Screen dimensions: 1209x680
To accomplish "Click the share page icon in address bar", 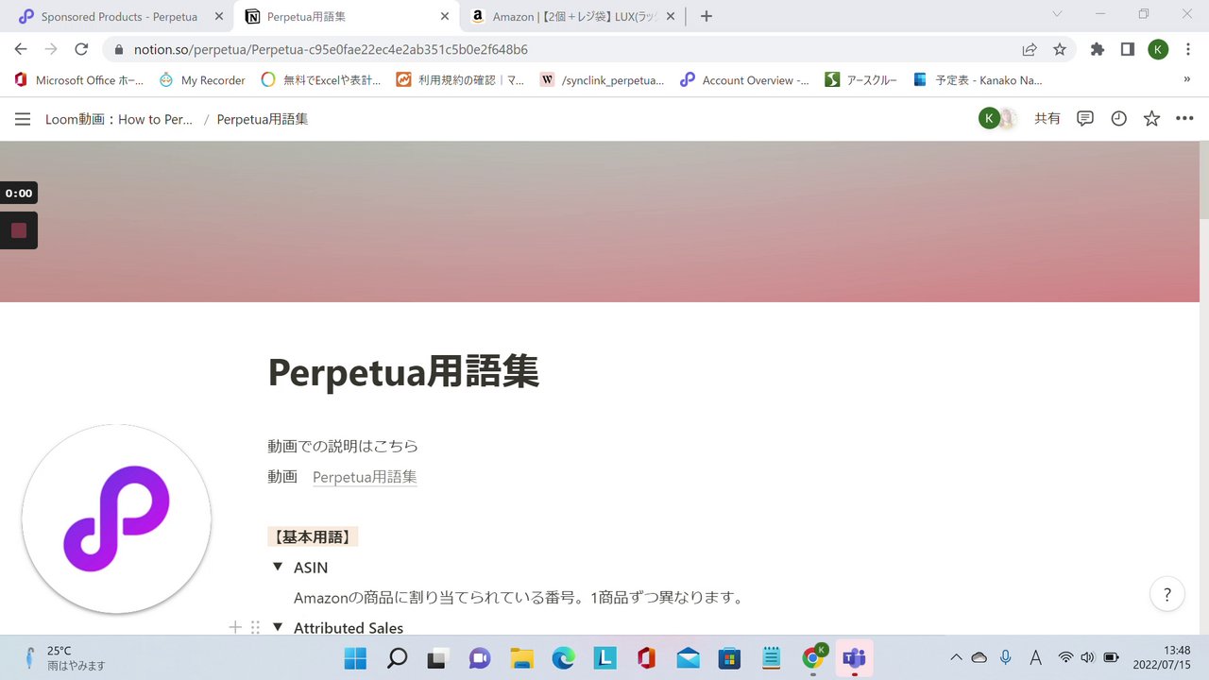I will [x=1030, y=49].
